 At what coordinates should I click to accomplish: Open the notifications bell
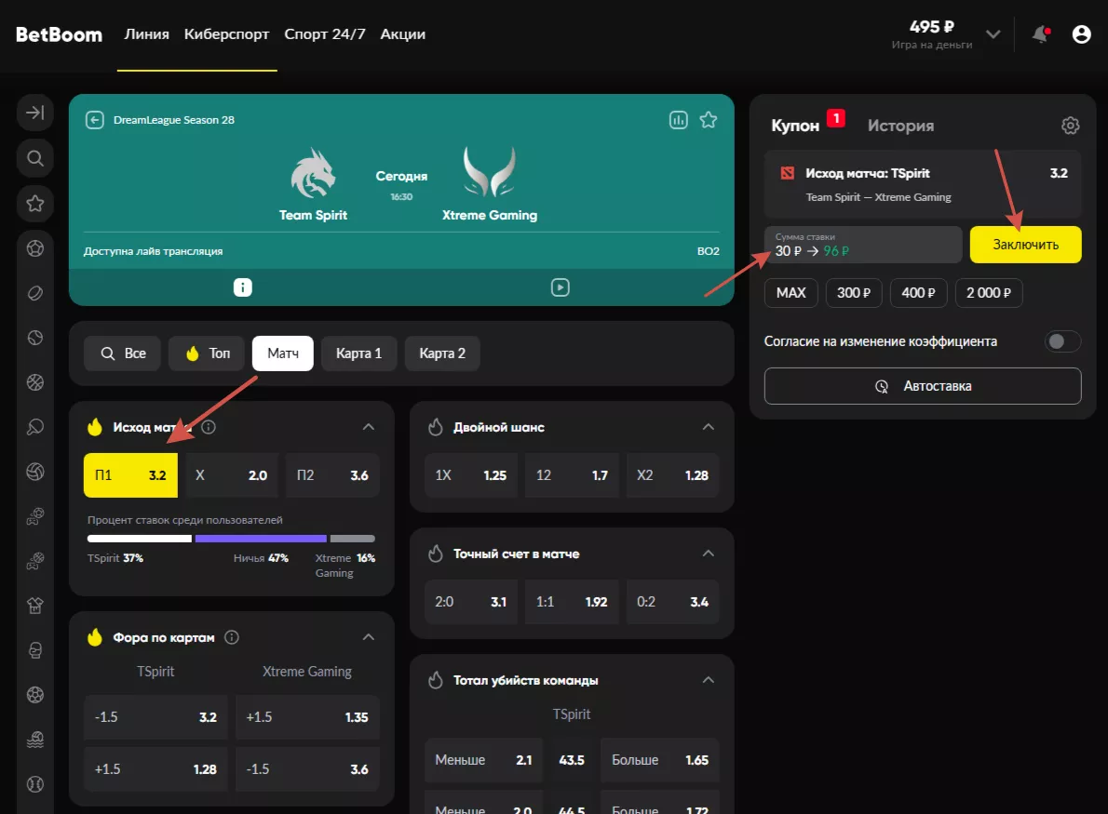(x=1040, y=34)
